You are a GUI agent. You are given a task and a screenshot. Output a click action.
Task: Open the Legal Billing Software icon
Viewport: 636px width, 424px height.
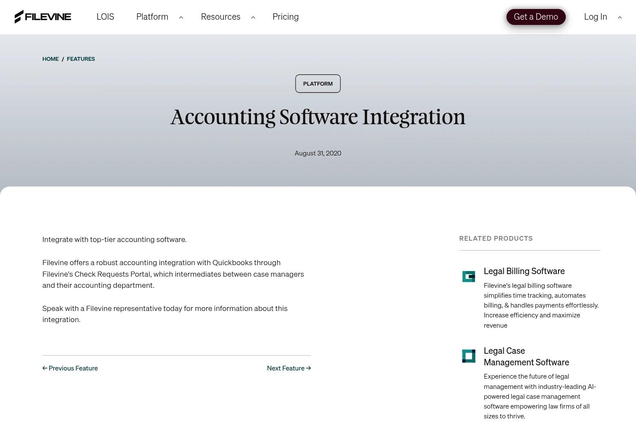tap(469, 277)
